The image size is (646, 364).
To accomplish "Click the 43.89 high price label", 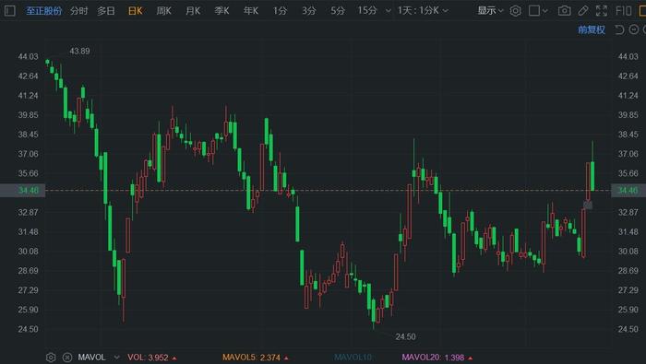I will tap(79, 52).
